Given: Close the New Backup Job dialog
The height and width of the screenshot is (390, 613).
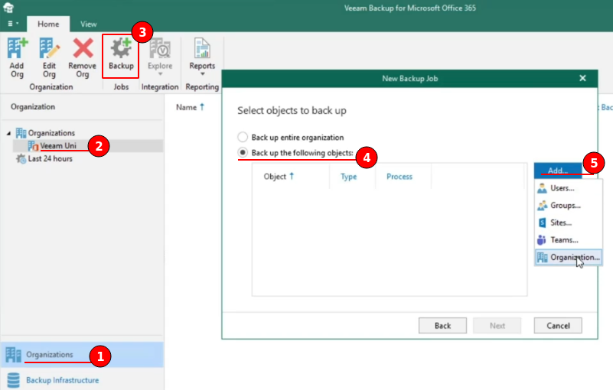Looking at the screenshot, I should 582,78.
